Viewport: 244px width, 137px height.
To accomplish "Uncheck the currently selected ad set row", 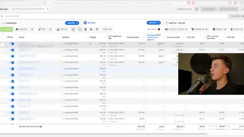I will pyautogui.click(x=2, y=70).
